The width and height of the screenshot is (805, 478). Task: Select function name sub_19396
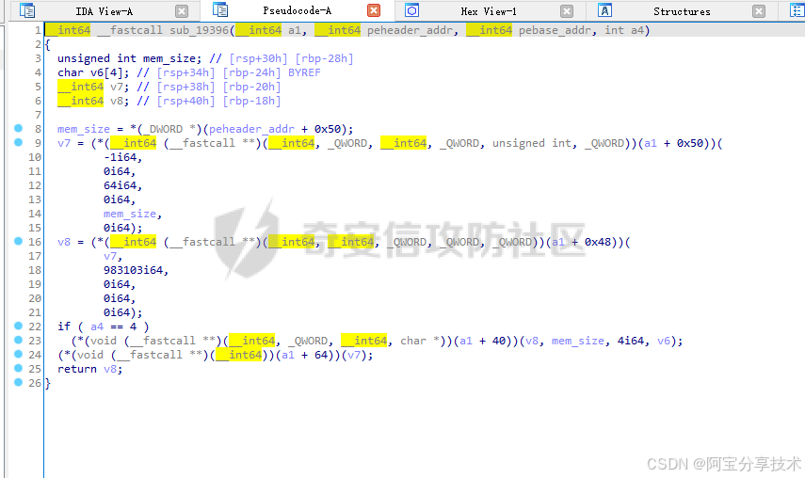point(200,30)
